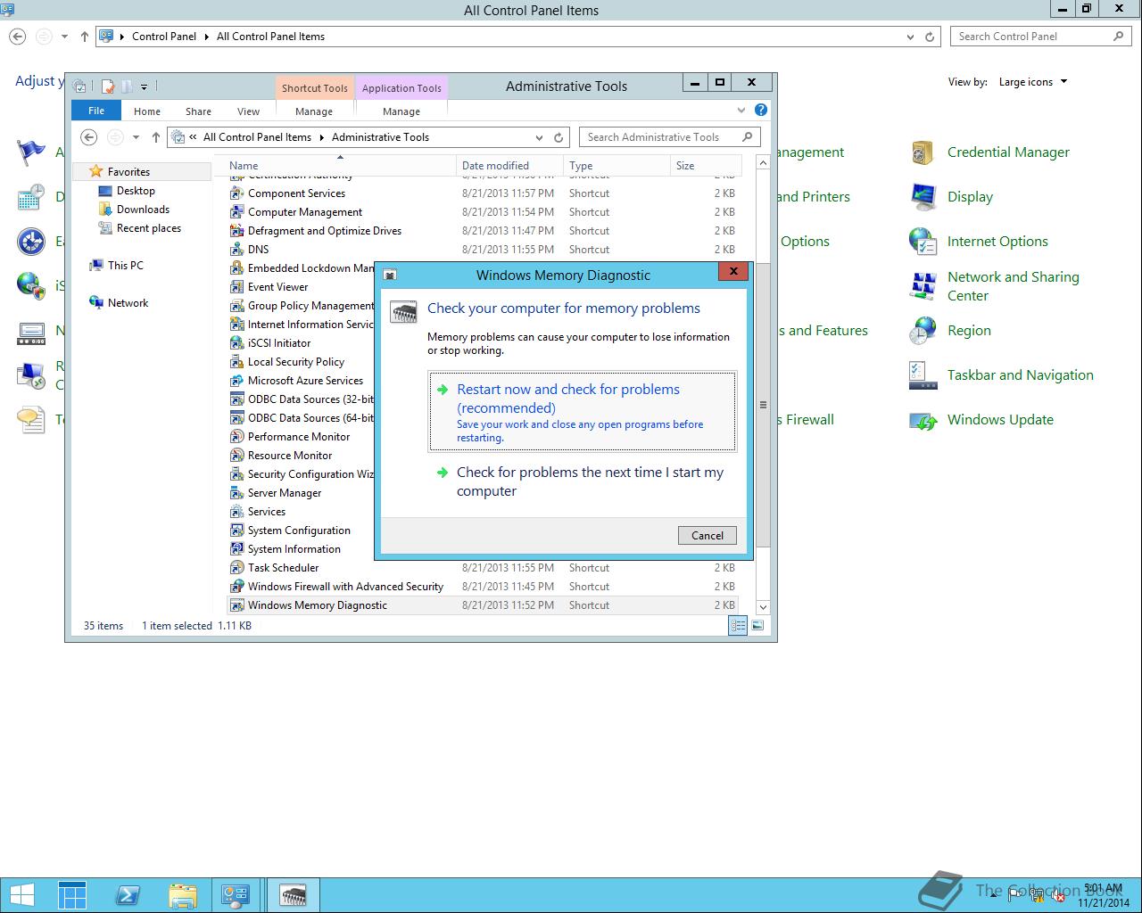Expand the Administrative Tools ribbon chevron
Screen dimensions: 1142x913
(x=741, y=111)
